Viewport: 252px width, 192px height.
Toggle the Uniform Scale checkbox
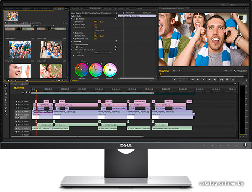tap(94, 30)
